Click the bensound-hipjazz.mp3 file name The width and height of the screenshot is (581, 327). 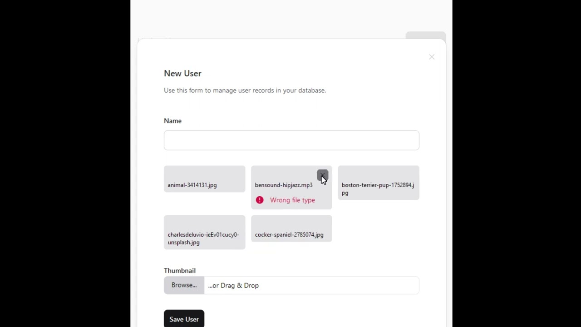pyautogui.click(x=284, y=185)
